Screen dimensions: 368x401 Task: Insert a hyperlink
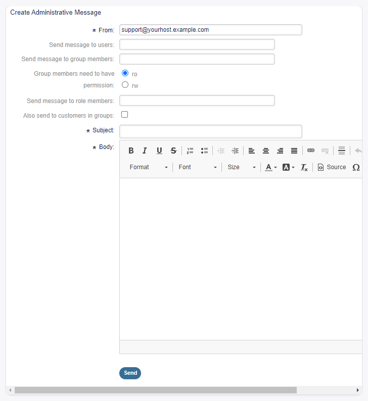(x=311, y=151)
